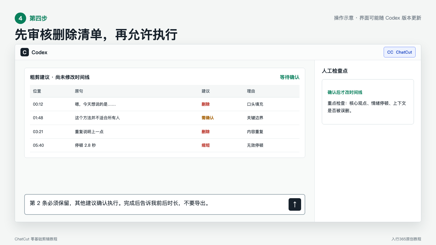Click the sentence 这个方法并不适合所有人
The height and width of the screenshot is (245, 436).
[x=97, y=118]
